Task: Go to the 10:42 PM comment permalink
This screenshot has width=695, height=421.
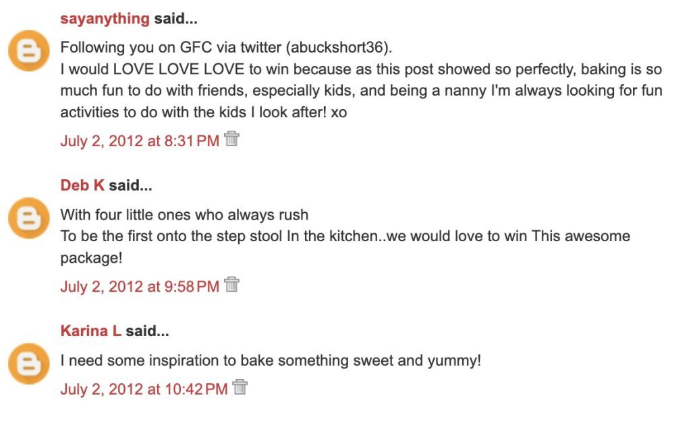Action: [144, 389]
